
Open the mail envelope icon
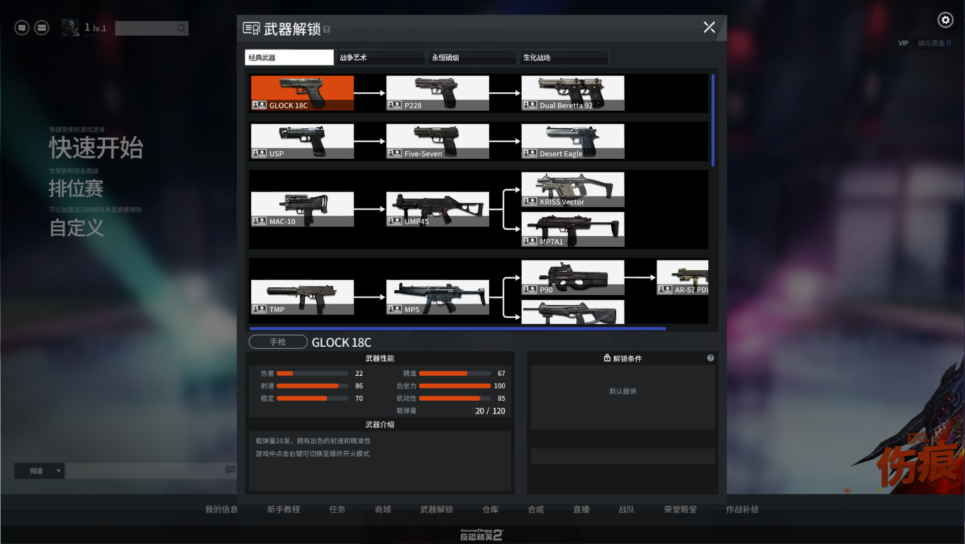[x=42, y=28]
